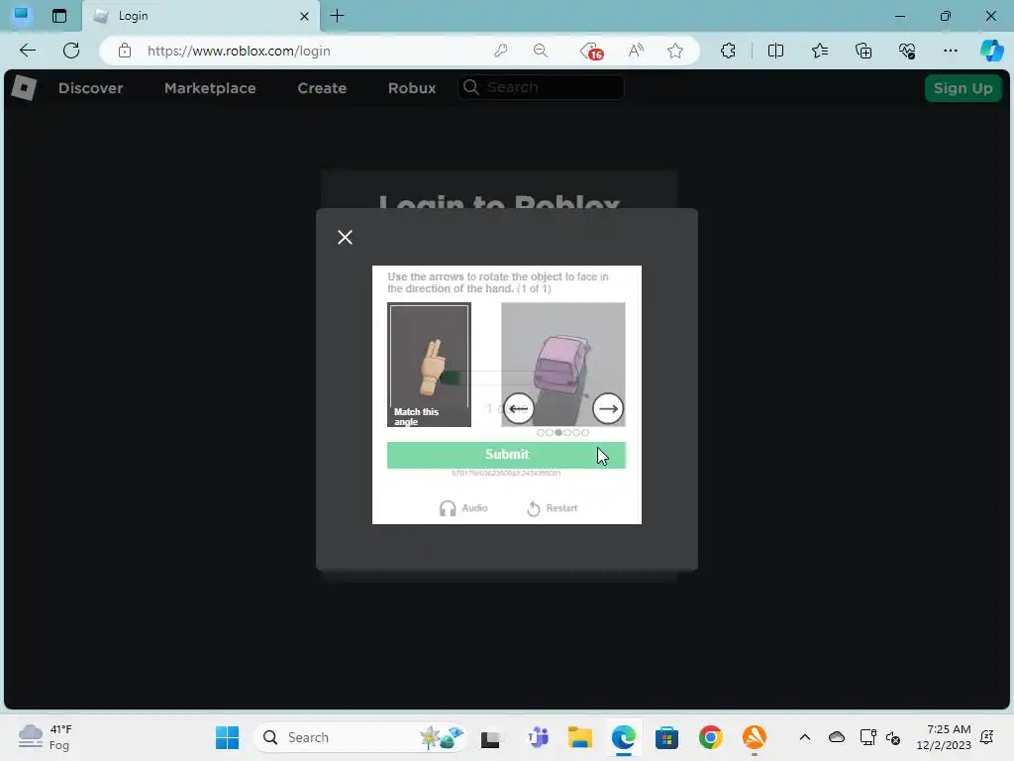Click the browser Back arrow
This screenshot has width=1014, height=761.
tap(28, 51)
